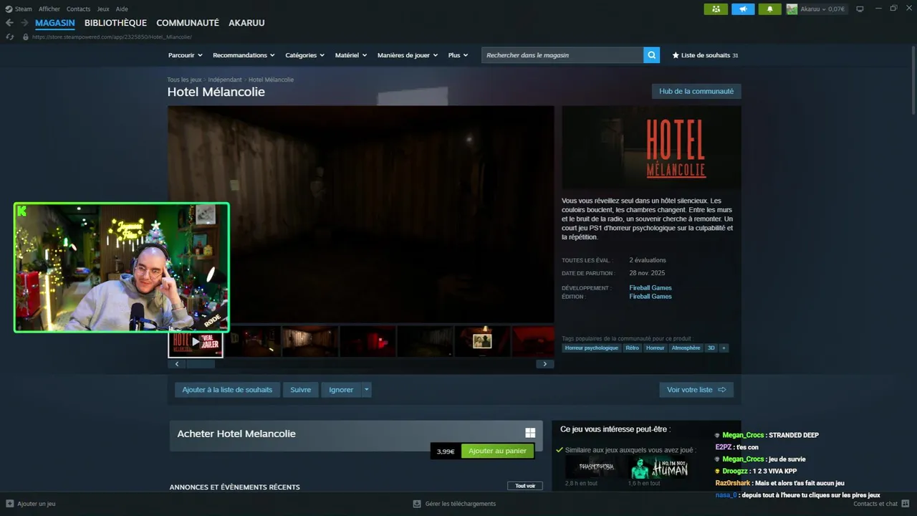The image size is (917, 516).
Task: Click Ajouter à la liste de souhaits
Action: pyautogui.click(x=227, y=390)
